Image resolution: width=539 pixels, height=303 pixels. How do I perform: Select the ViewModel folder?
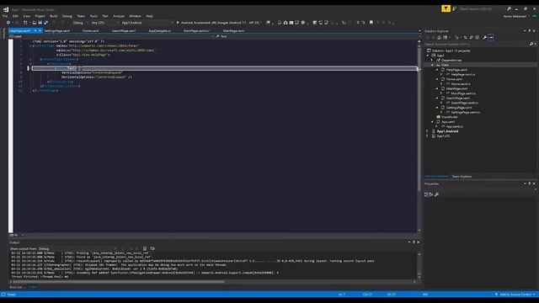point(449,117)
